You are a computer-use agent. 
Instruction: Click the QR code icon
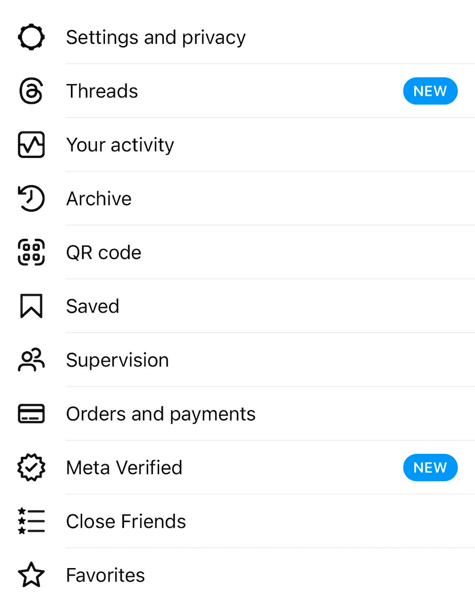(31, 253)
